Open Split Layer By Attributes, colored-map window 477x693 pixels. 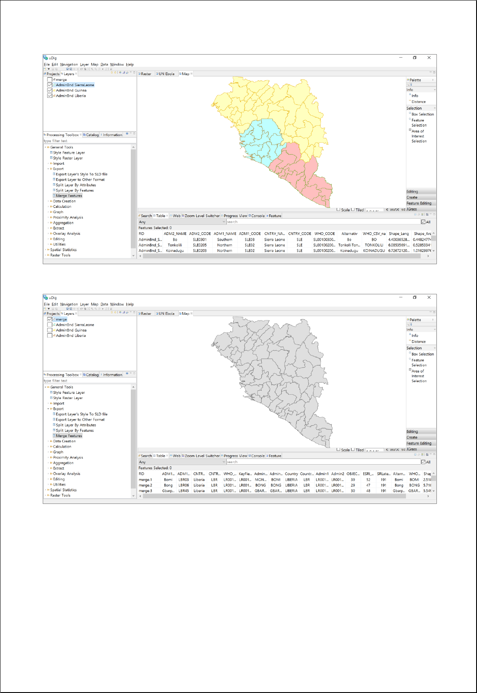click(x=75, y=185)
